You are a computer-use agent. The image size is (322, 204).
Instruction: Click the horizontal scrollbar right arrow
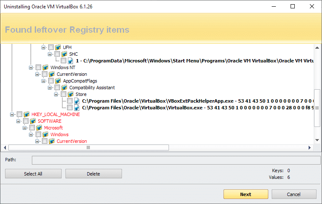point(309,147)
